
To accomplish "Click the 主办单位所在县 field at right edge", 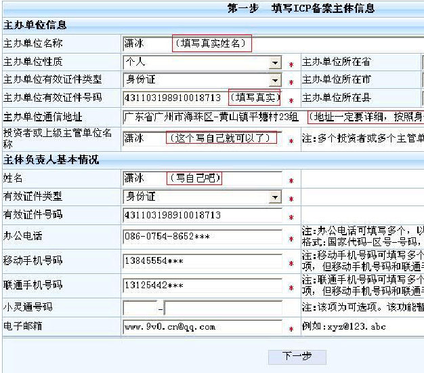I will click(x=421, y=98).
